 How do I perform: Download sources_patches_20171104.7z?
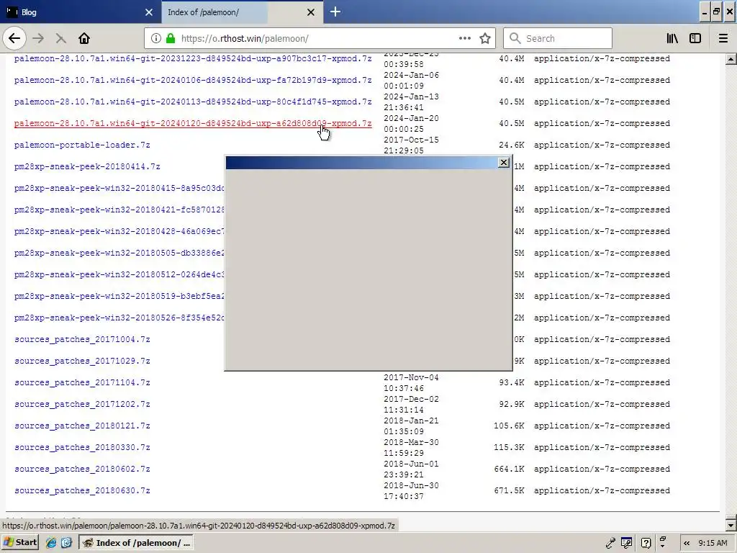click(82, 383)
